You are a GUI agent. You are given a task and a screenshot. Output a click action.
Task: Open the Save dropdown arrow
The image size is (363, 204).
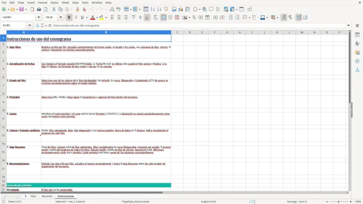pyautogui.click(x=26, y=10)
